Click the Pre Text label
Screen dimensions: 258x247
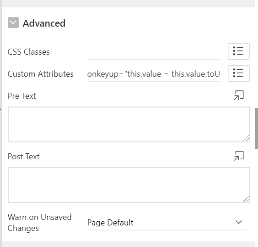click(22, 96)
